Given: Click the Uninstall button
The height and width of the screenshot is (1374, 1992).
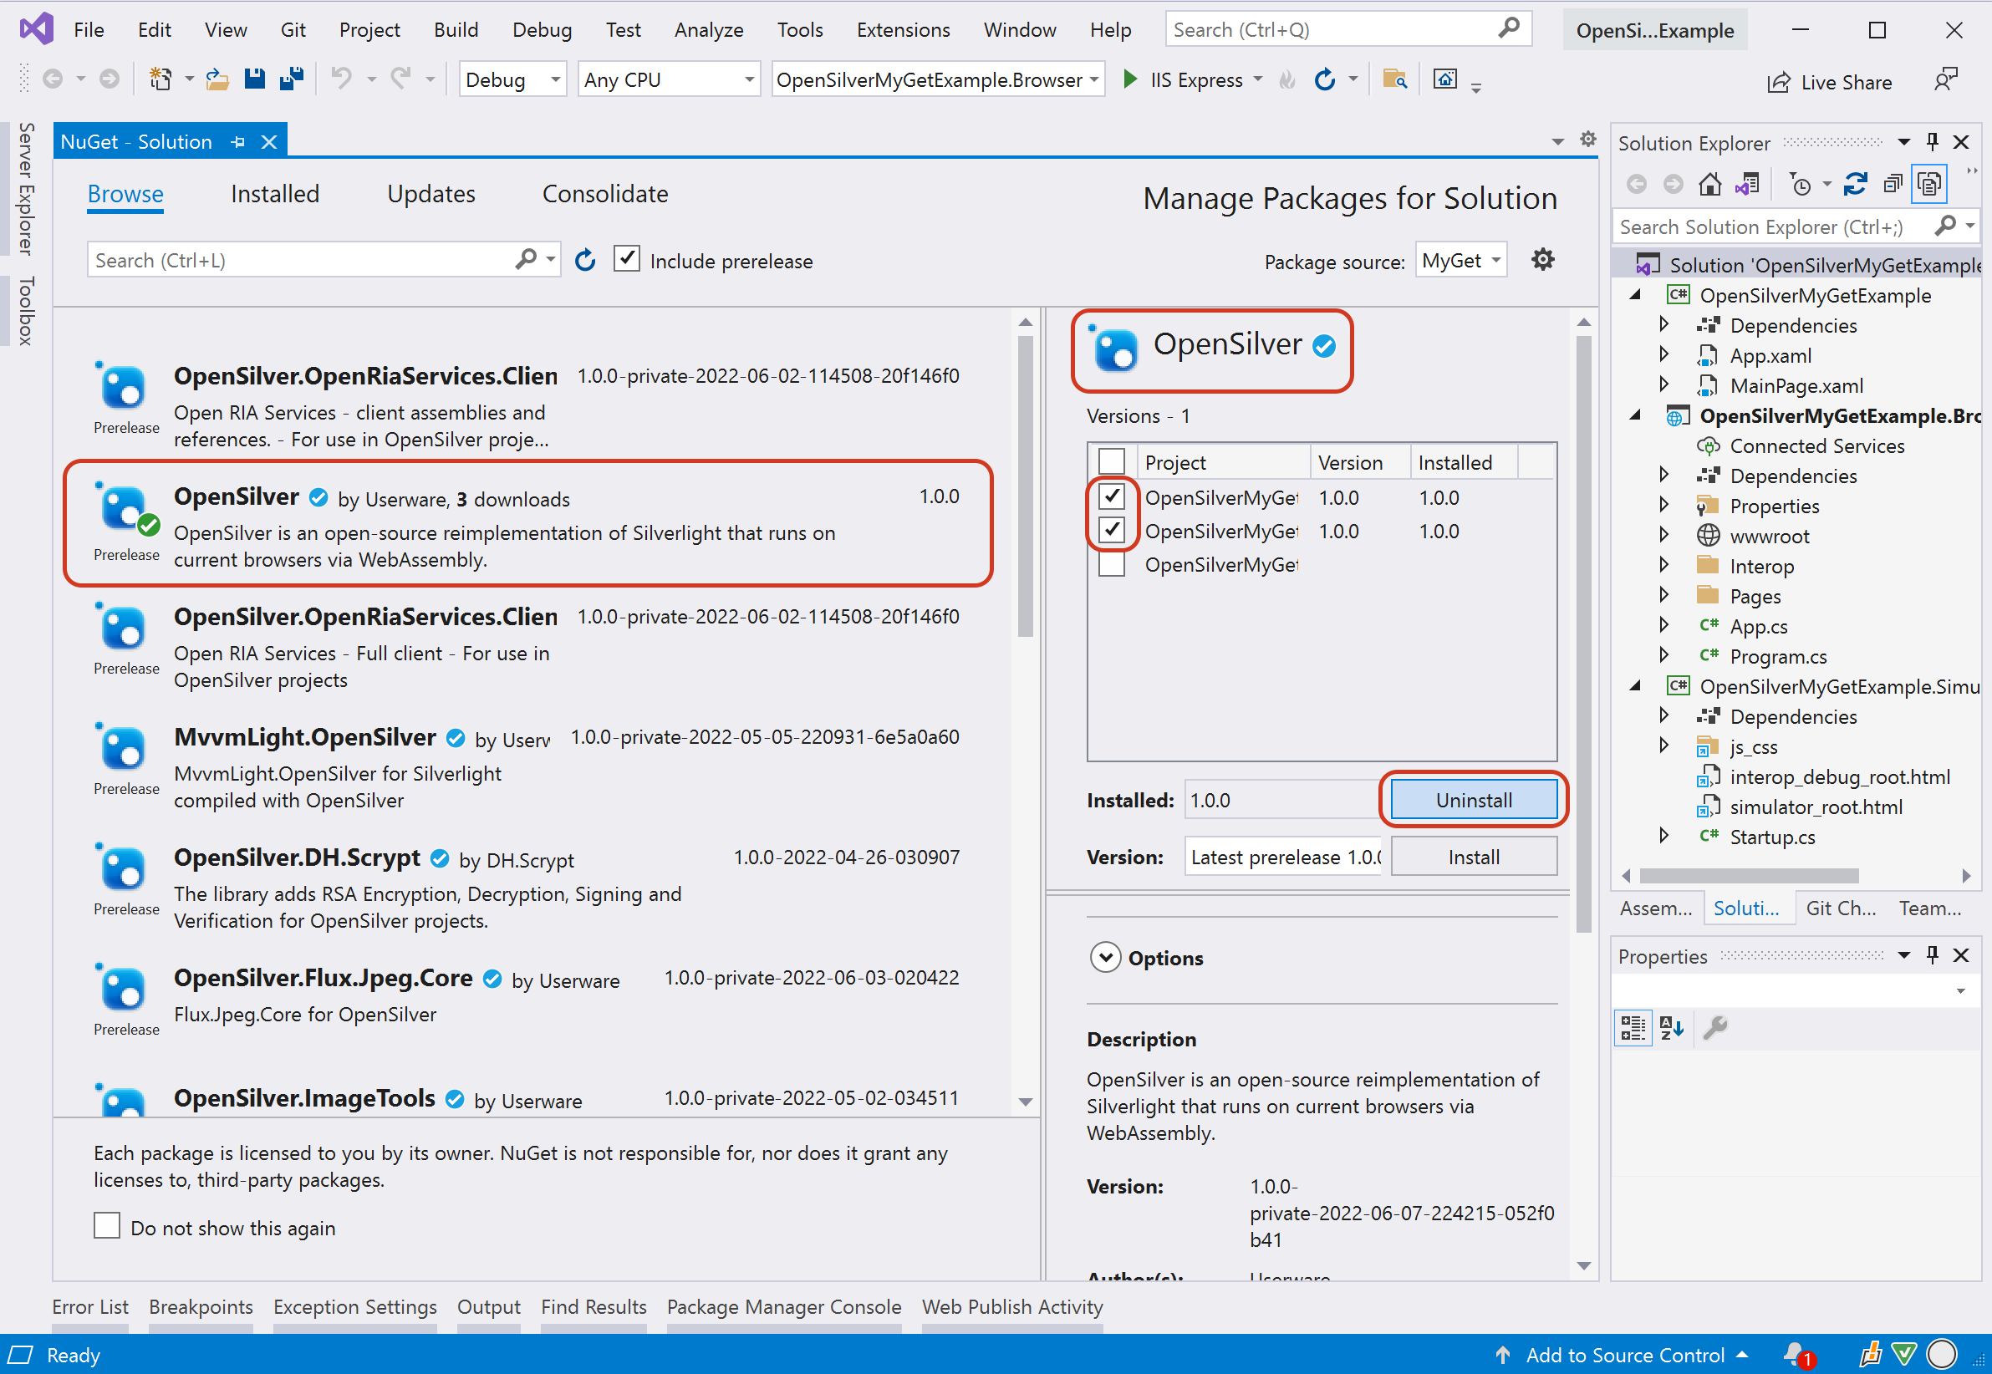Looking at the screenshot, I should tap(1474, 800).
